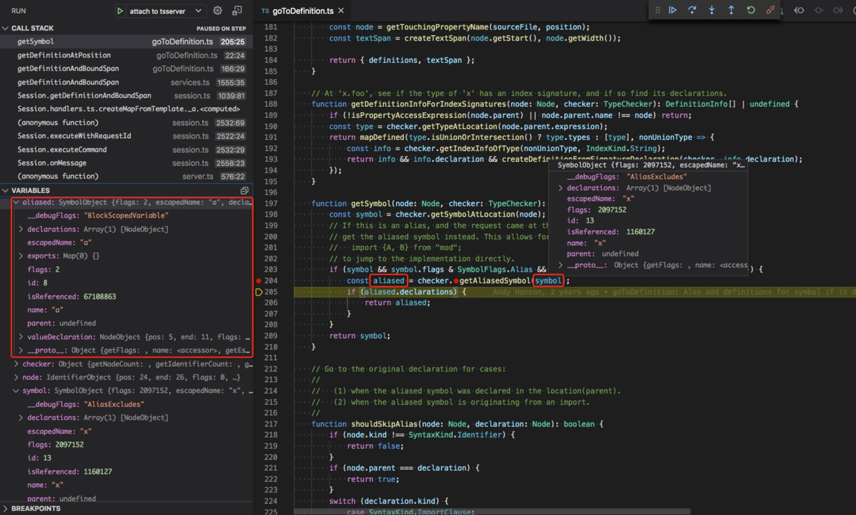Click Continue in the debug toolbar
856x515 pixels.
[x=672, y=10]
